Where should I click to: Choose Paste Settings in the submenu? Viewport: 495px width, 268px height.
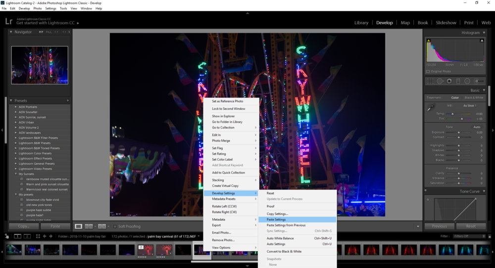(276, 219)
